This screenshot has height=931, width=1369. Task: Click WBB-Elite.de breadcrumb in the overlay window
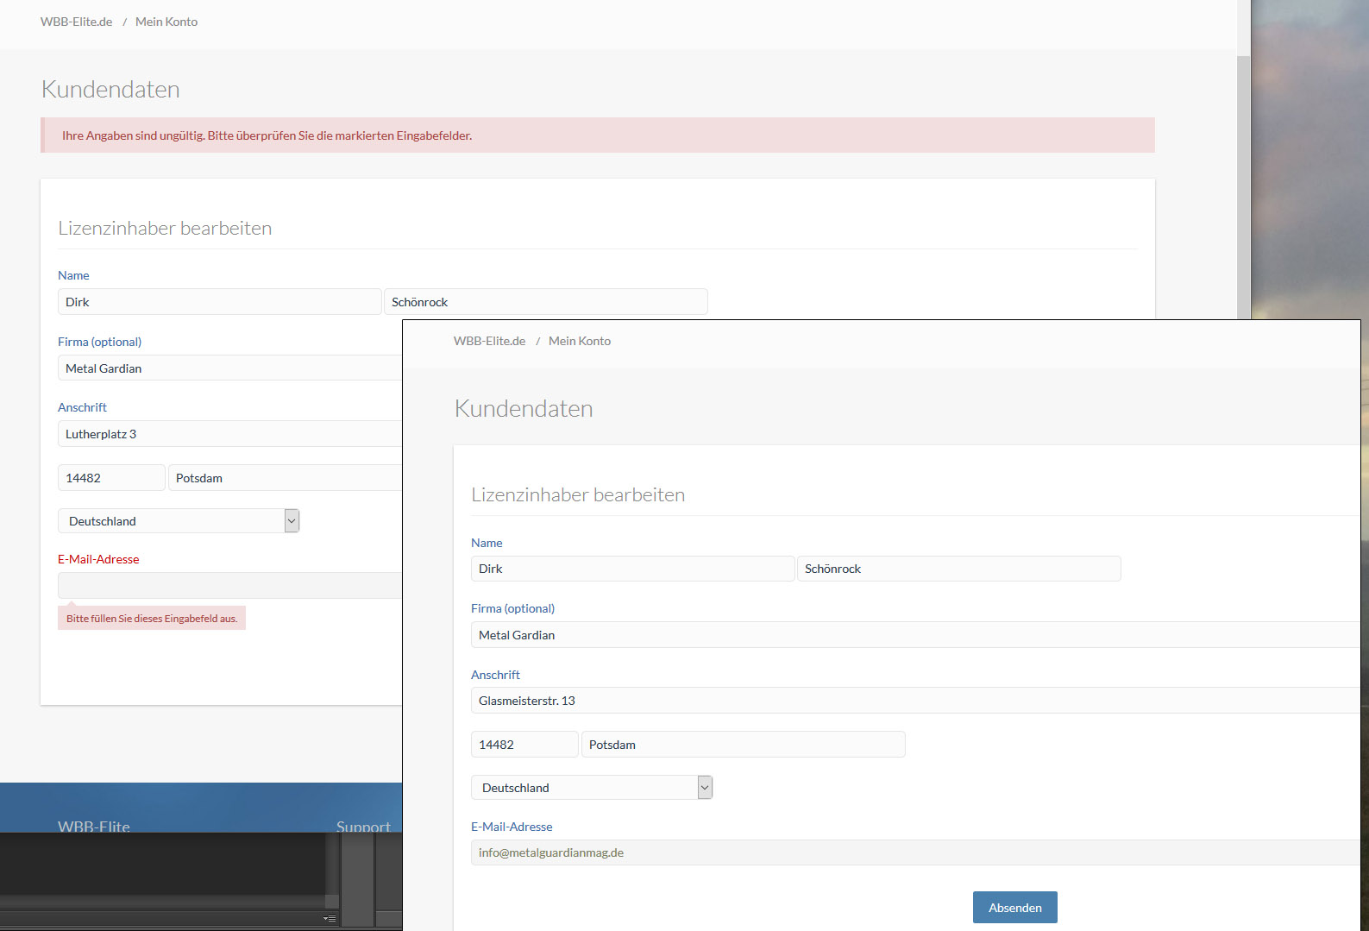pyautogui.click(x=489, y=341)
